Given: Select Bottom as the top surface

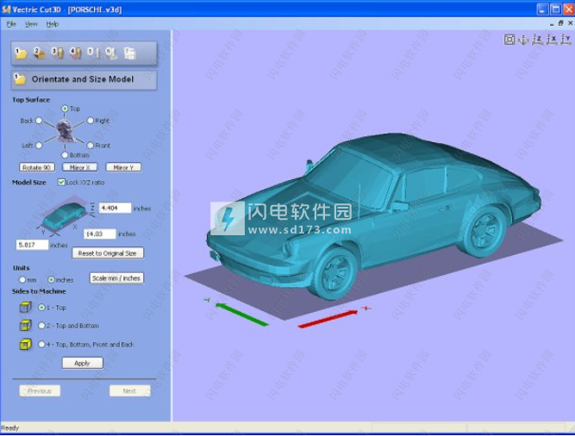Looking at the screenshot, I should pyautogui.click(x=65, y=155).
